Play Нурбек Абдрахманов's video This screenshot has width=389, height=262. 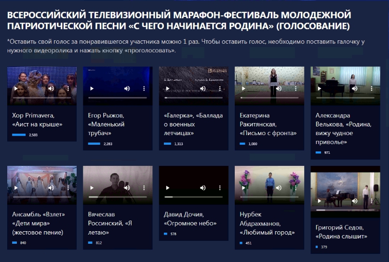pos(244,188)
